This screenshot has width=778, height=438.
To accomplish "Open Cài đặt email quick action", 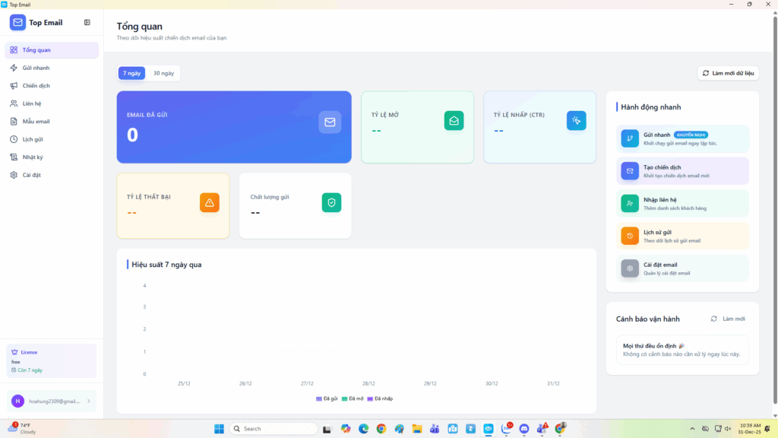I will pos(682,268).
